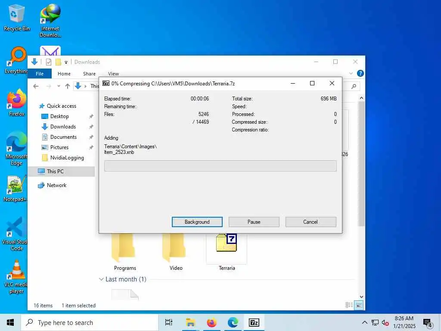Open Task View from the taskbar
The image size is (441, 331).
tap(169, 322)
